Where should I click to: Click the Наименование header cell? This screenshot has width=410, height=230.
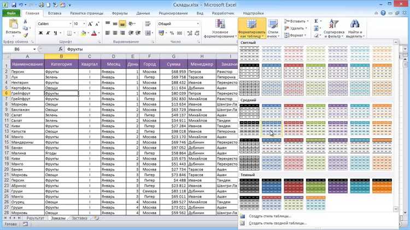point(27,64)
